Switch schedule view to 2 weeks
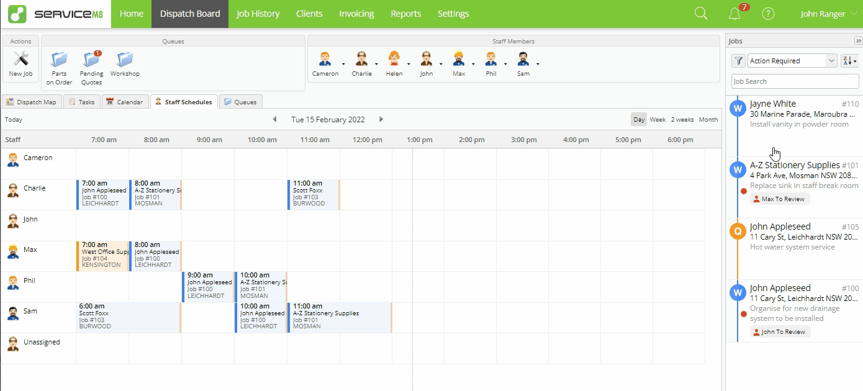Screen dimensions: 863x391 pyautogui.click(x=682, y=119)
